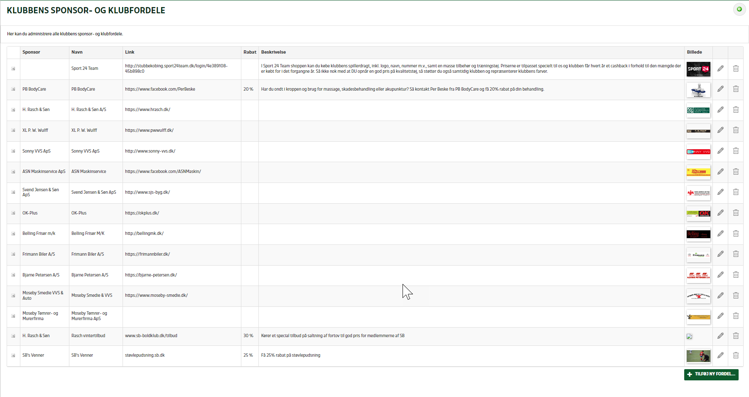The height and width of the screenshot is (397, 749).
Task: Expand the Sport 24 Team row
Action: (13, 69)
